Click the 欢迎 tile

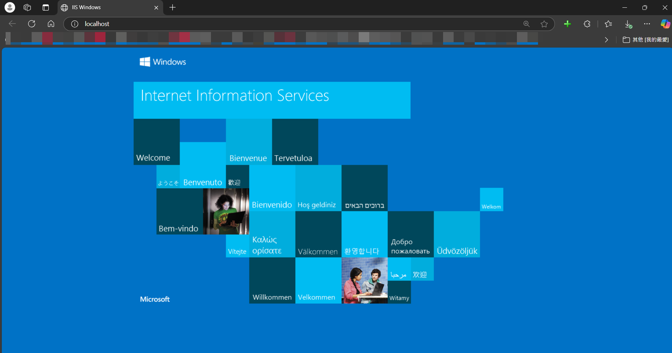coord(422,269)
